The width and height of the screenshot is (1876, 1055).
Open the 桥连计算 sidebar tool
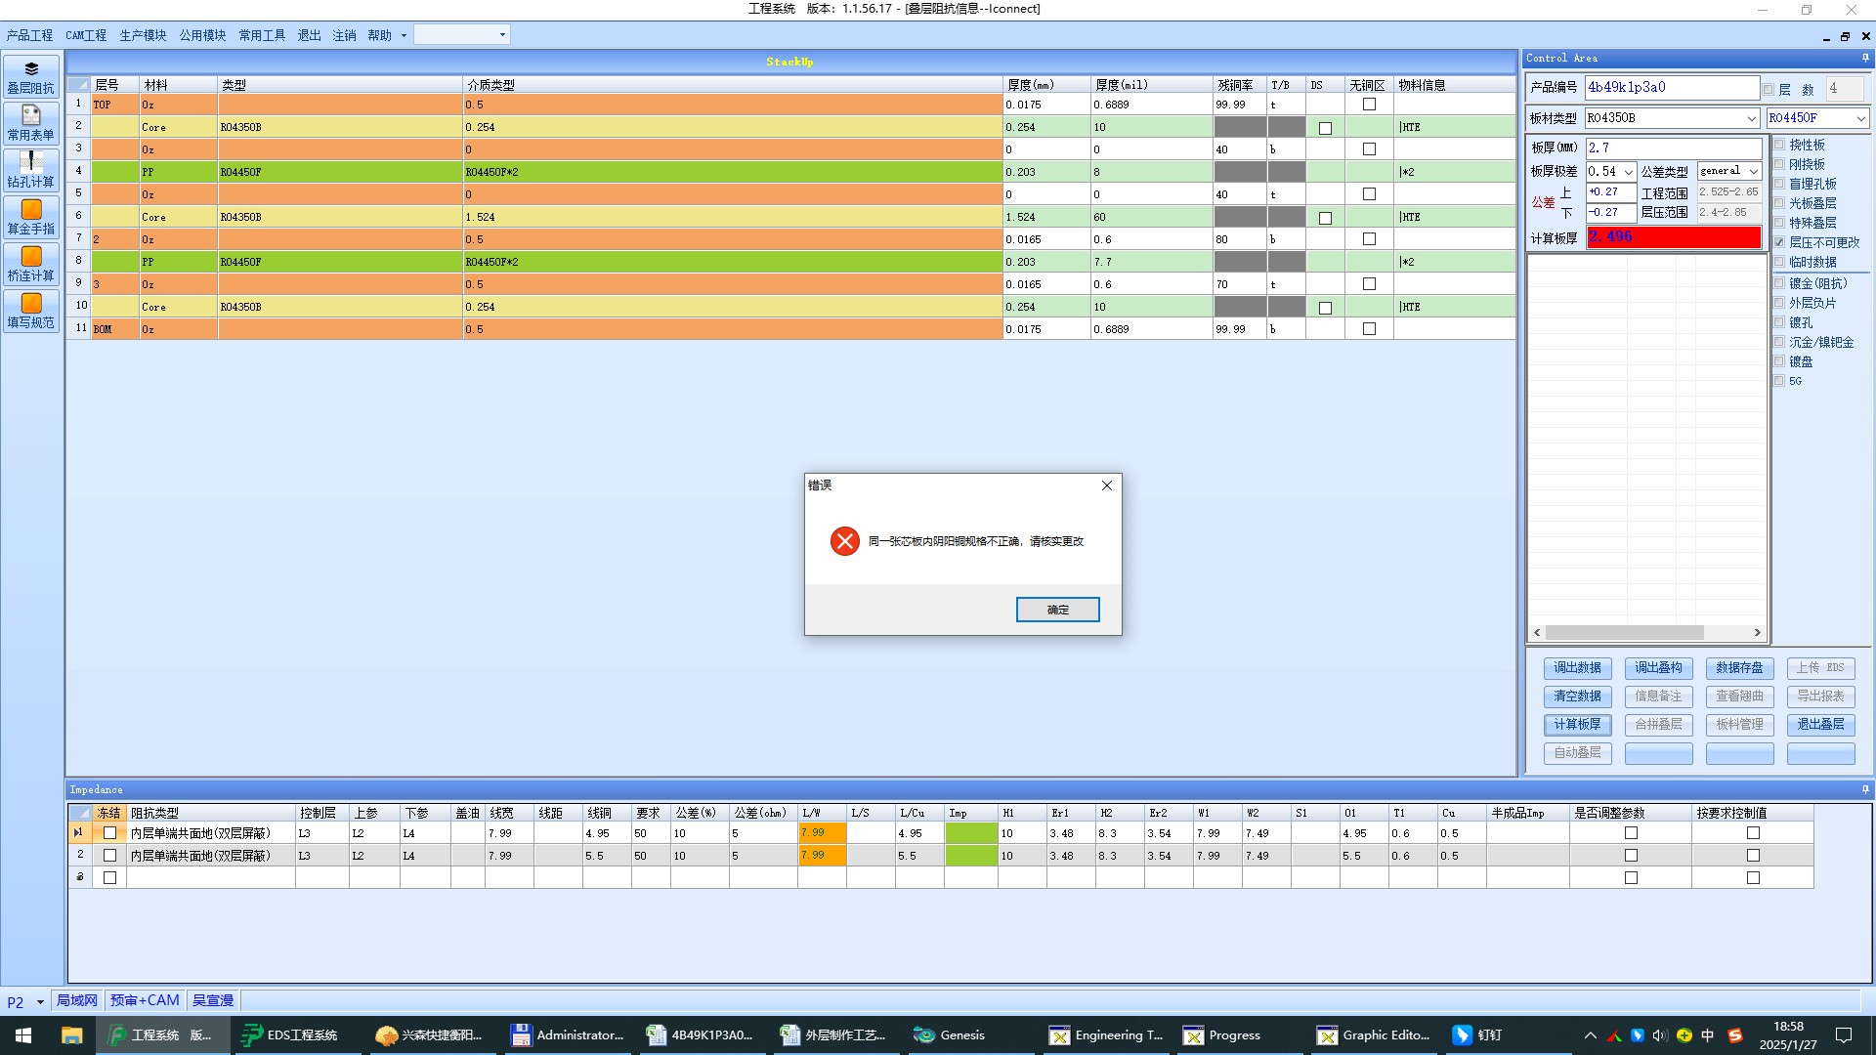click(31, 264)
